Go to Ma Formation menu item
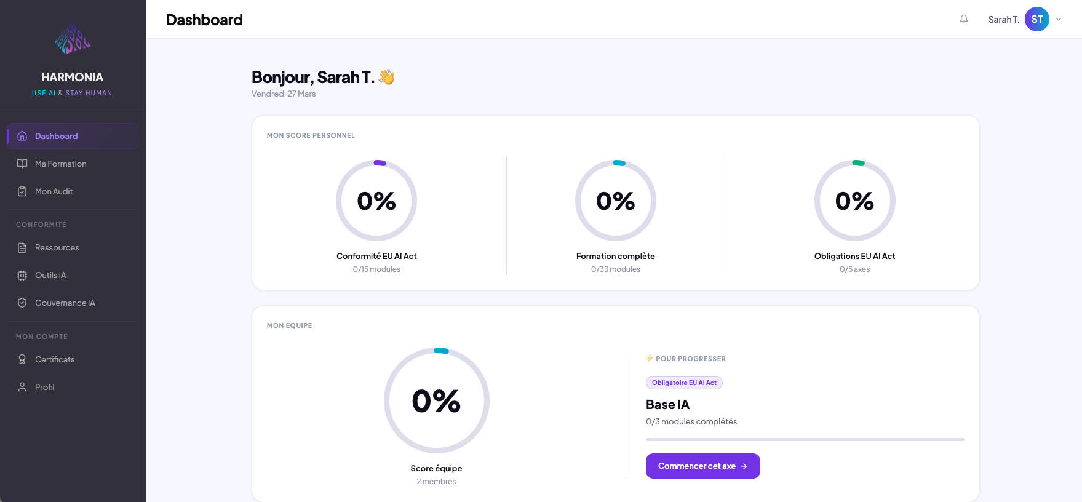The image size is (1082, 502). 73,164
